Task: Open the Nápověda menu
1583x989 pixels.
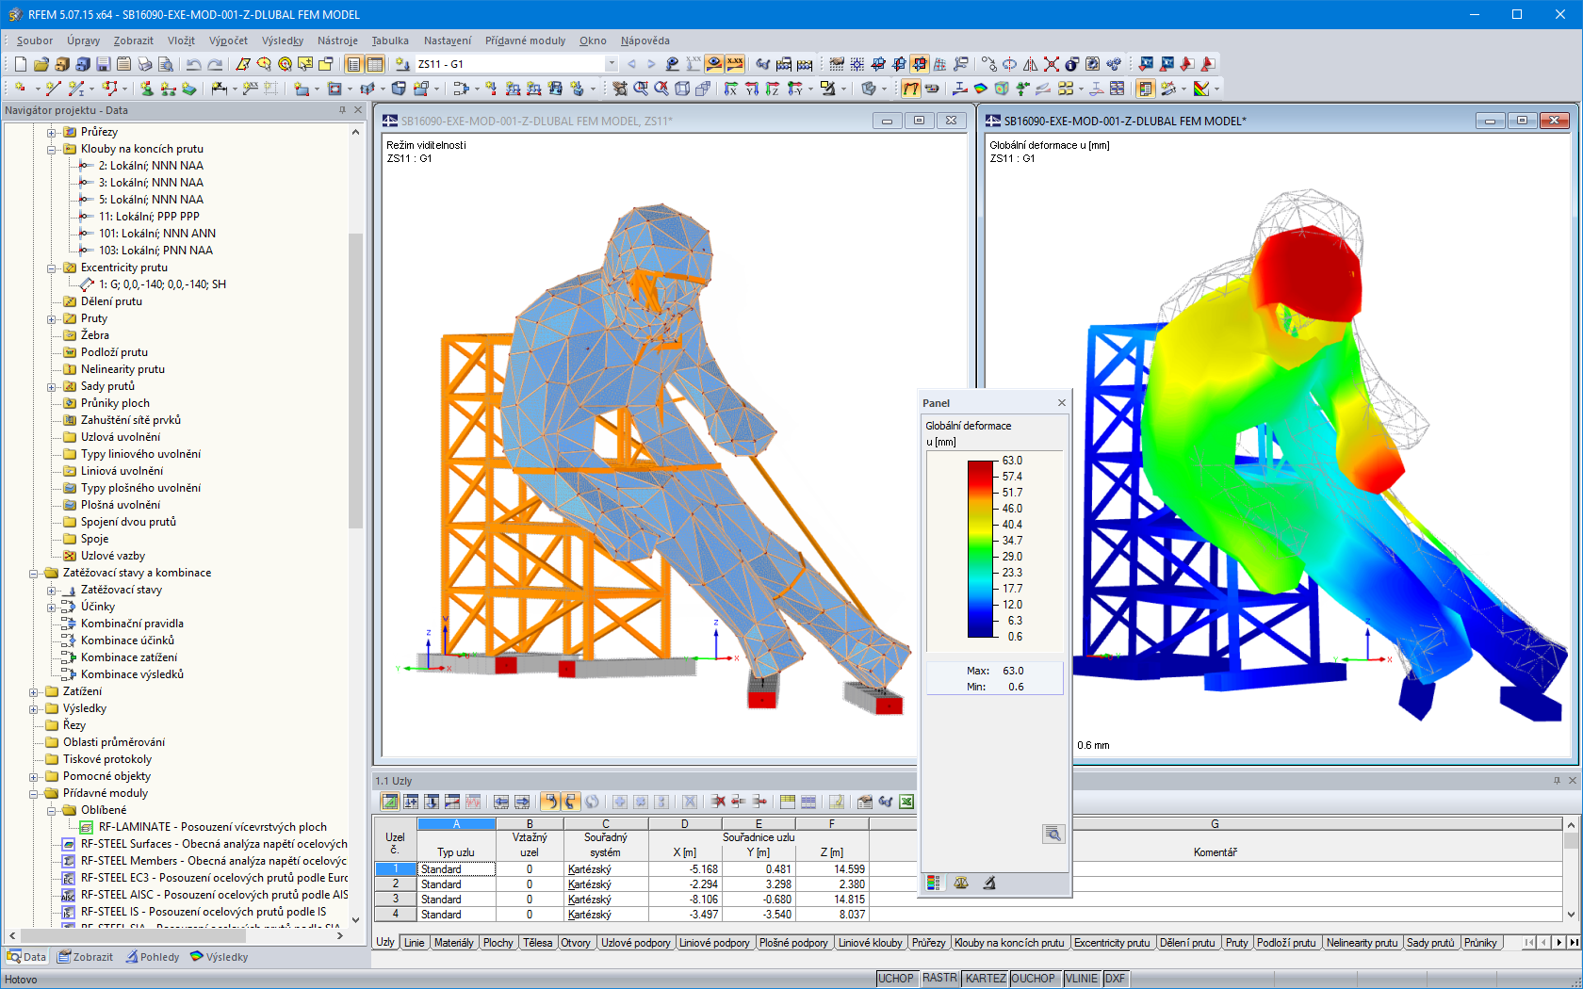Action: pyautogui.click(x=645, y=41)
